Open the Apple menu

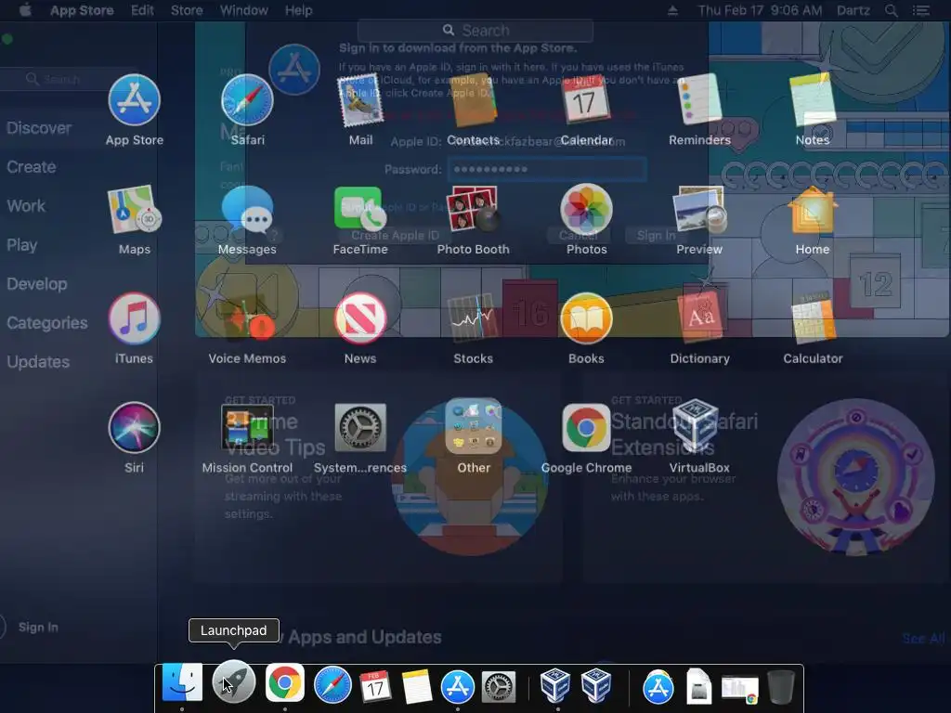coord(25,10)
